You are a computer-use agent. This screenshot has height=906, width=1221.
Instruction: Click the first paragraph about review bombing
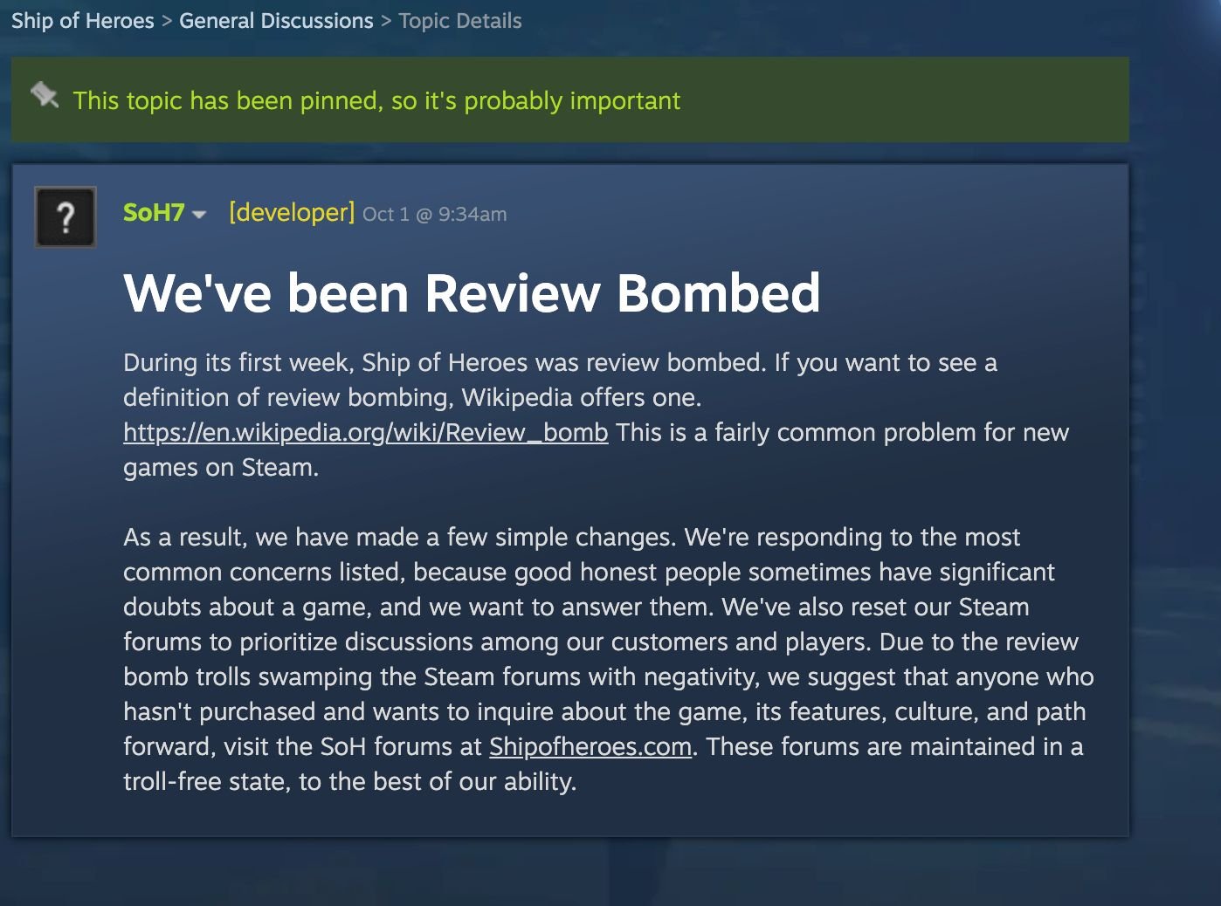(596, 415)
